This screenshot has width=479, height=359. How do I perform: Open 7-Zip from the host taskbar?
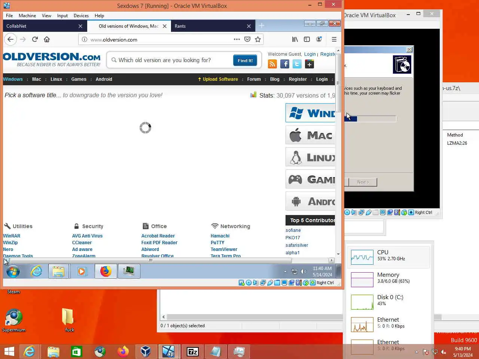tap(192, 352)
